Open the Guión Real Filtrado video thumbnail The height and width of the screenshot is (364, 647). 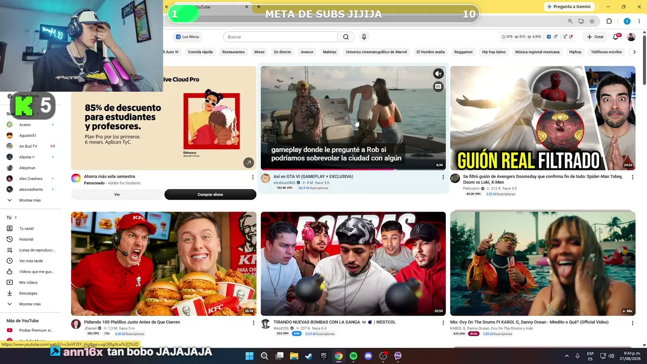[543, 118]
